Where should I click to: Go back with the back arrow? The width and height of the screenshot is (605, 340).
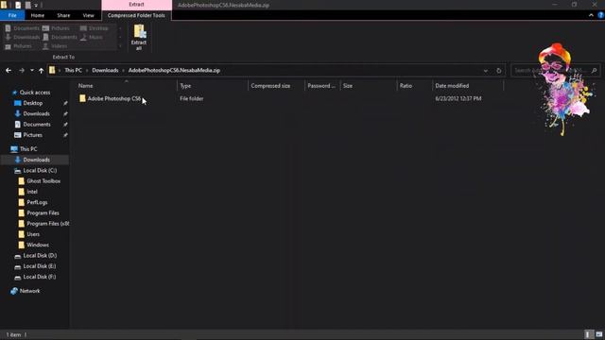(9, 71)
